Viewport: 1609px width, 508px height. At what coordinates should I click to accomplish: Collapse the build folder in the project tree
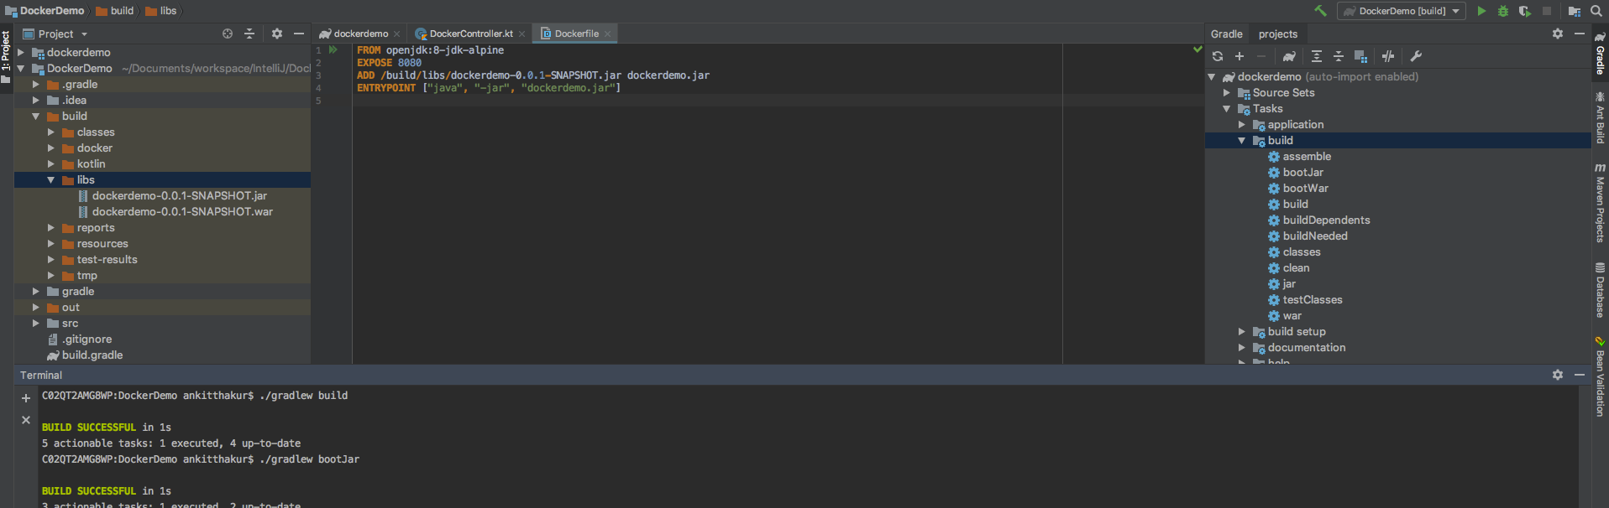36,117
